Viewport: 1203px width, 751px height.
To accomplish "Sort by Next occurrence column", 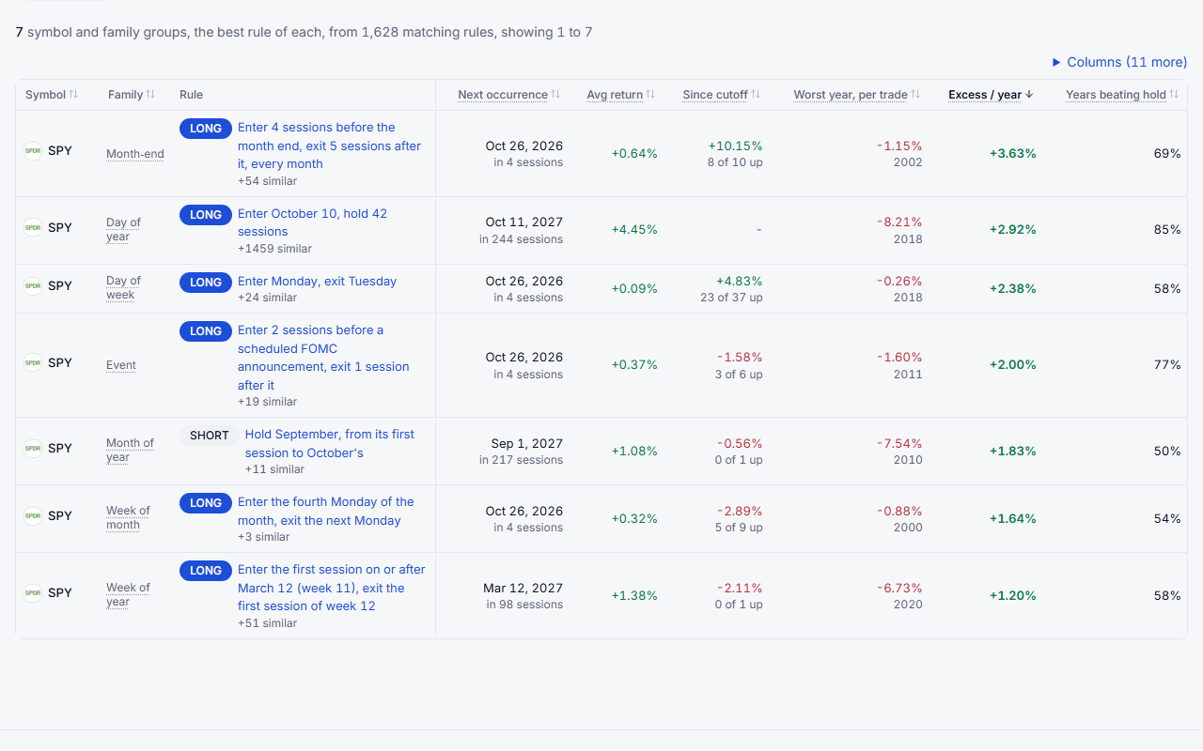I will click(508, 95).
